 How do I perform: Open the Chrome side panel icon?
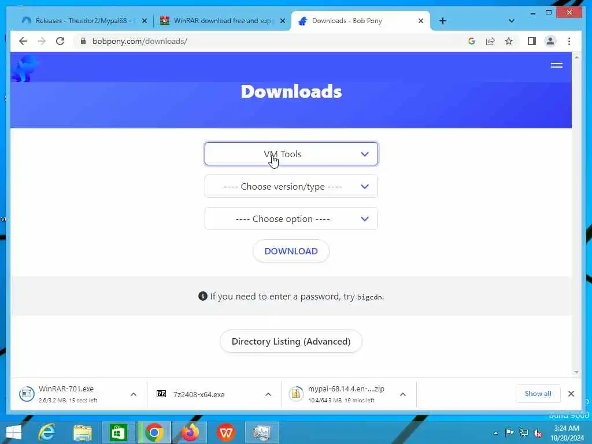click(532, 41)
